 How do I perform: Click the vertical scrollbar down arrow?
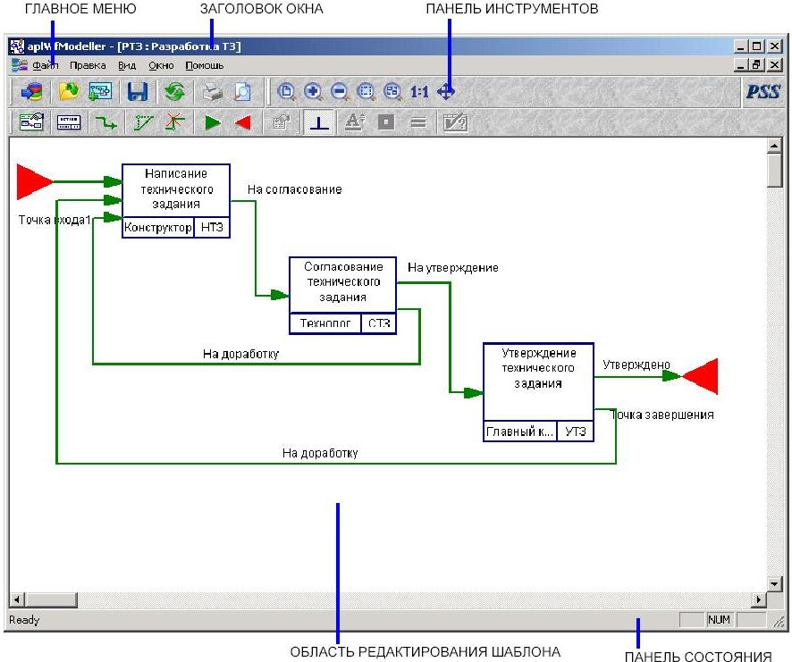[x=774, y=582]
